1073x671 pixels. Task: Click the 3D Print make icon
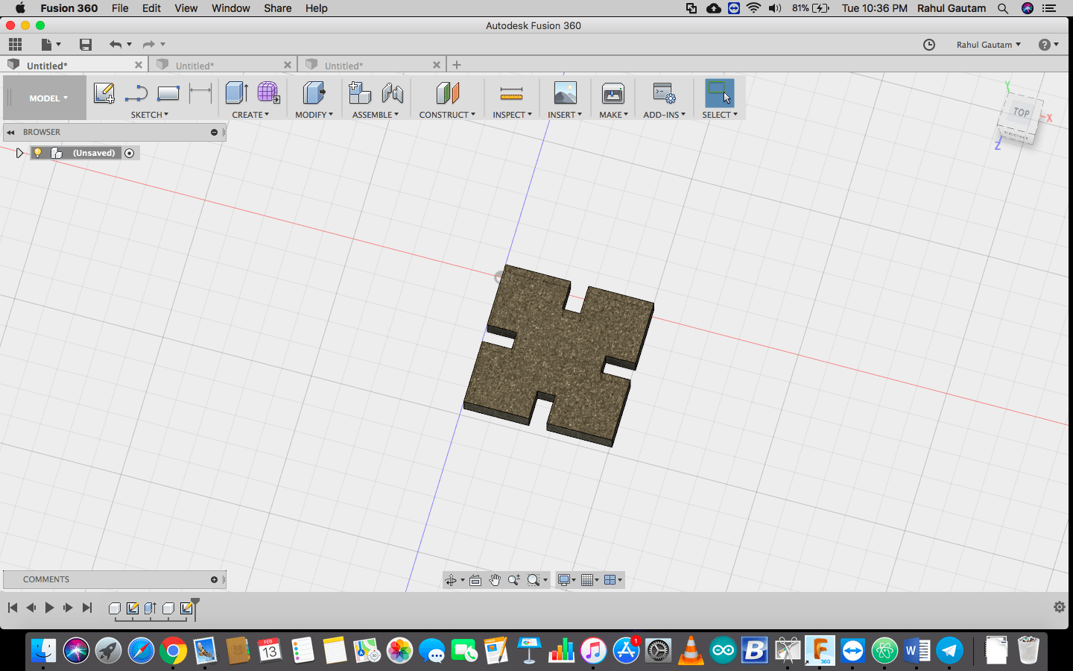tap(613, 93)
